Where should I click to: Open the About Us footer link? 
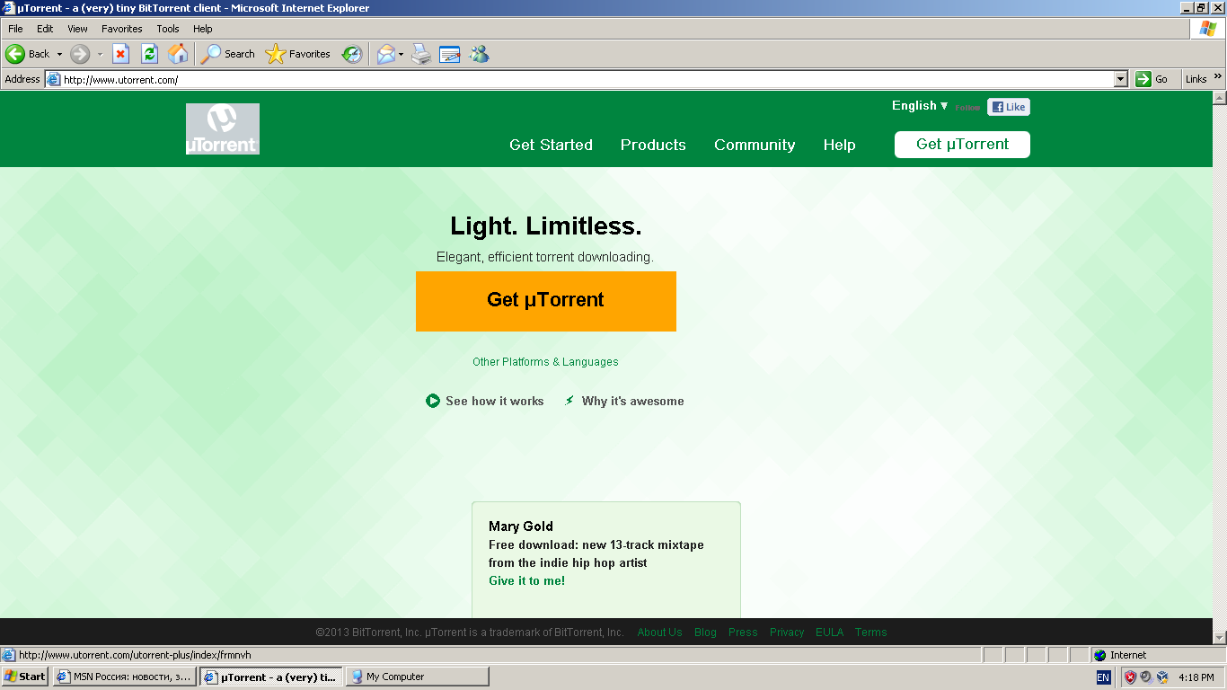(659, 632)
